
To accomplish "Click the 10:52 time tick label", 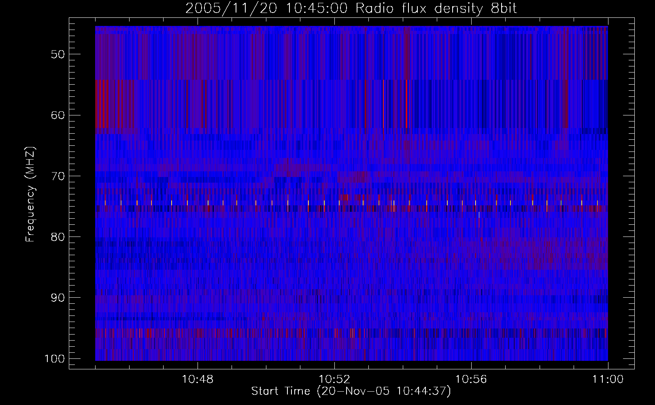I will tap(334, 379).
